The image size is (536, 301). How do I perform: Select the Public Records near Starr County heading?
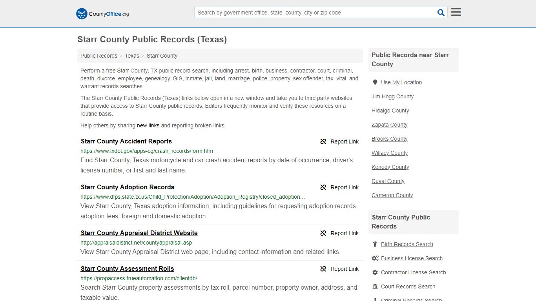(410, 60)
